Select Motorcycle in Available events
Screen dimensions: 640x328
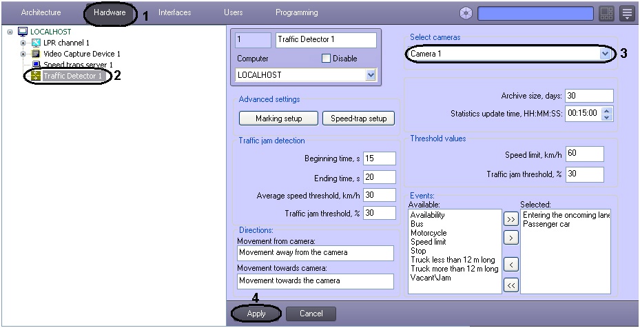[429, 233]
